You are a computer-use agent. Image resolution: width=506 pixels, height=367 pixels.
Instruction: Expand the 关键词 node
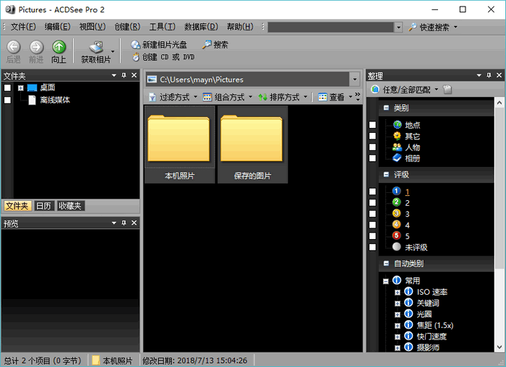(x=398, y=303)
